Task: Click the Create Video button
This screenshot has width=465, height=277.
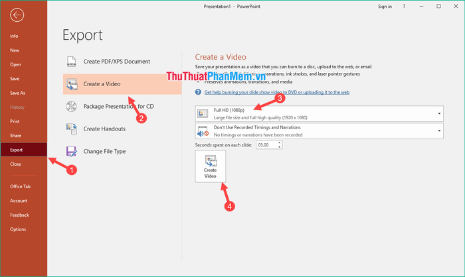Action: [211, 166]
